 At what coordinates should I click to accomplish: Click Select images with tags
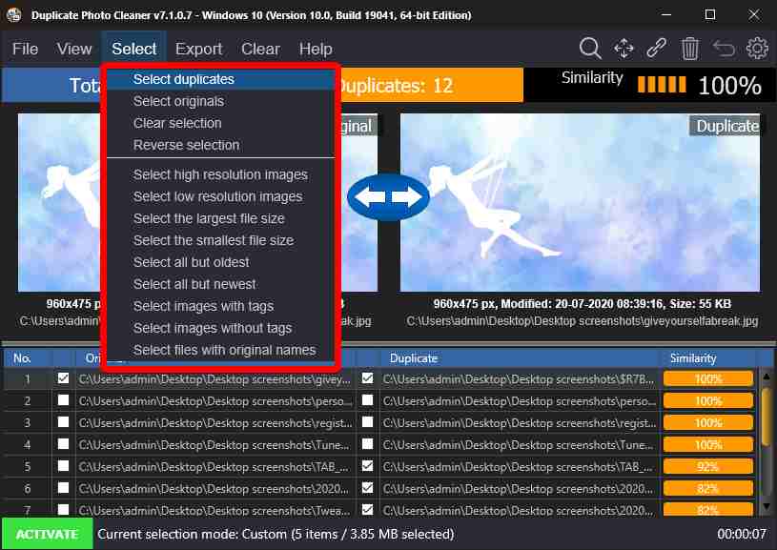[221, 306]
